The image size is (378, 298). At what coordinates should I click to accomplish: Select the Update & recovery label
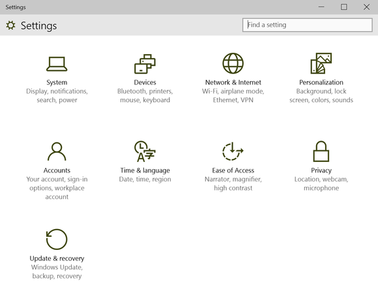57,258
